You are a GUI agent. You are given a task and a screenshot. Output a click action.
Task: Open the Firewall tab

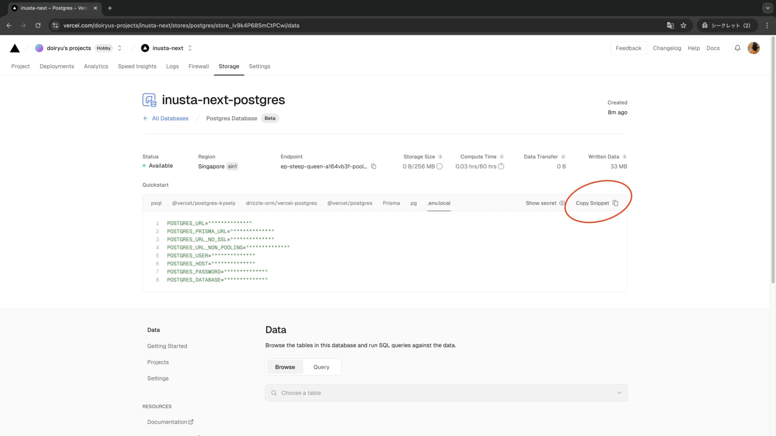click(198, 66)
